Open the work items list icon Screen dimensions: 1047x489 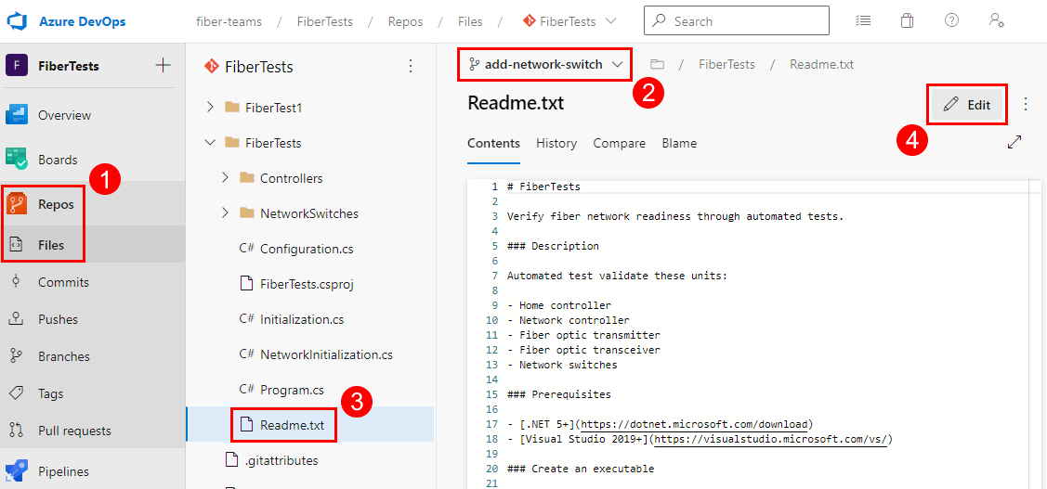(x=863, y=20)
